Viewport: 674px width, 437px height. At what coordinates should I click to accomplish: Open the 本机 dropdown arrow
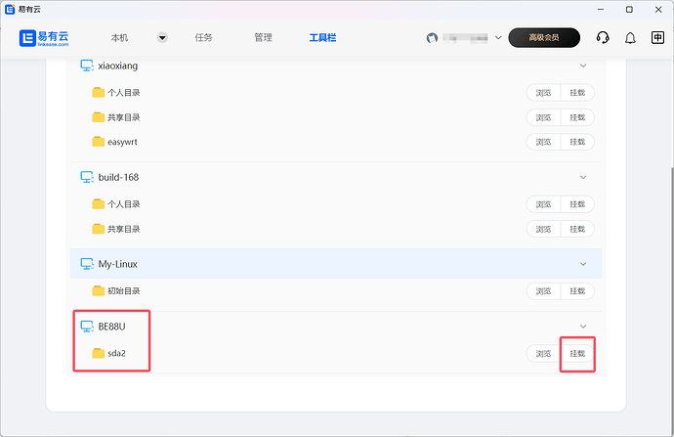(x=162, y=38)
